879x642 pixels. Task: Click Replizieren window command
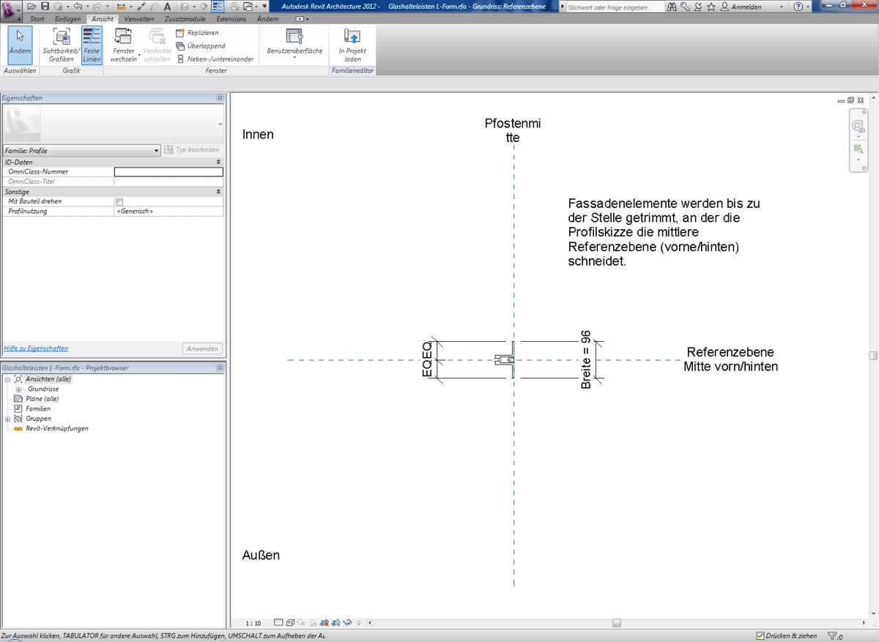[x=198, y=33]
